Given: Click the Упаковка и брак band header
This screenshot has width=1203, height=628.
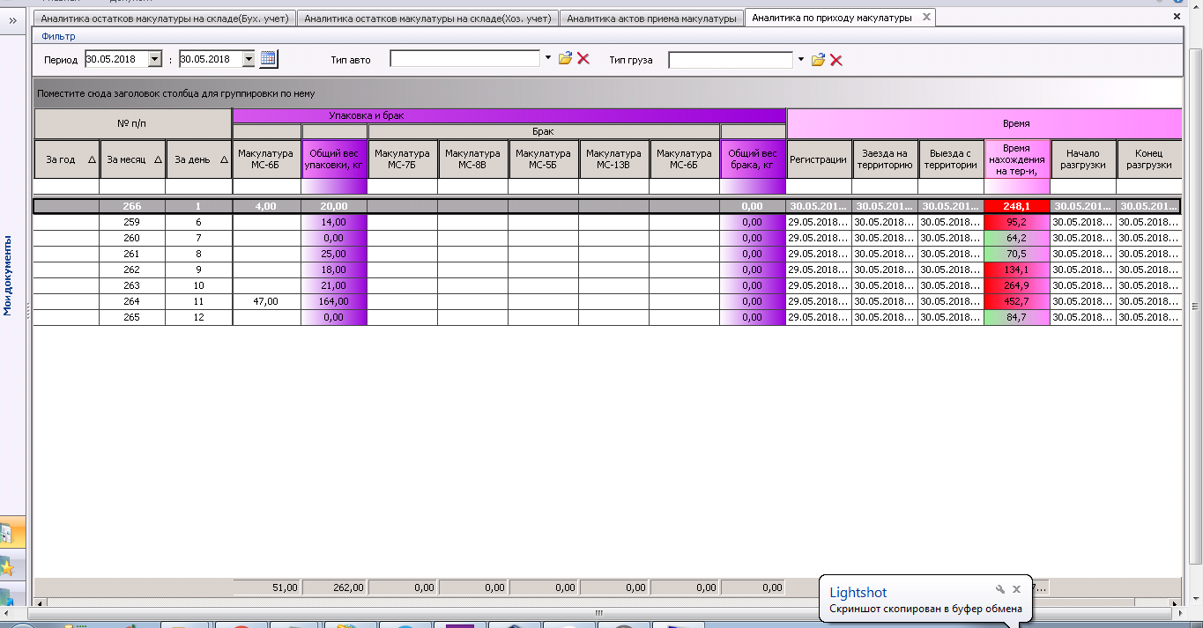Looking at the screenshot, I should [x=509, y=115].
